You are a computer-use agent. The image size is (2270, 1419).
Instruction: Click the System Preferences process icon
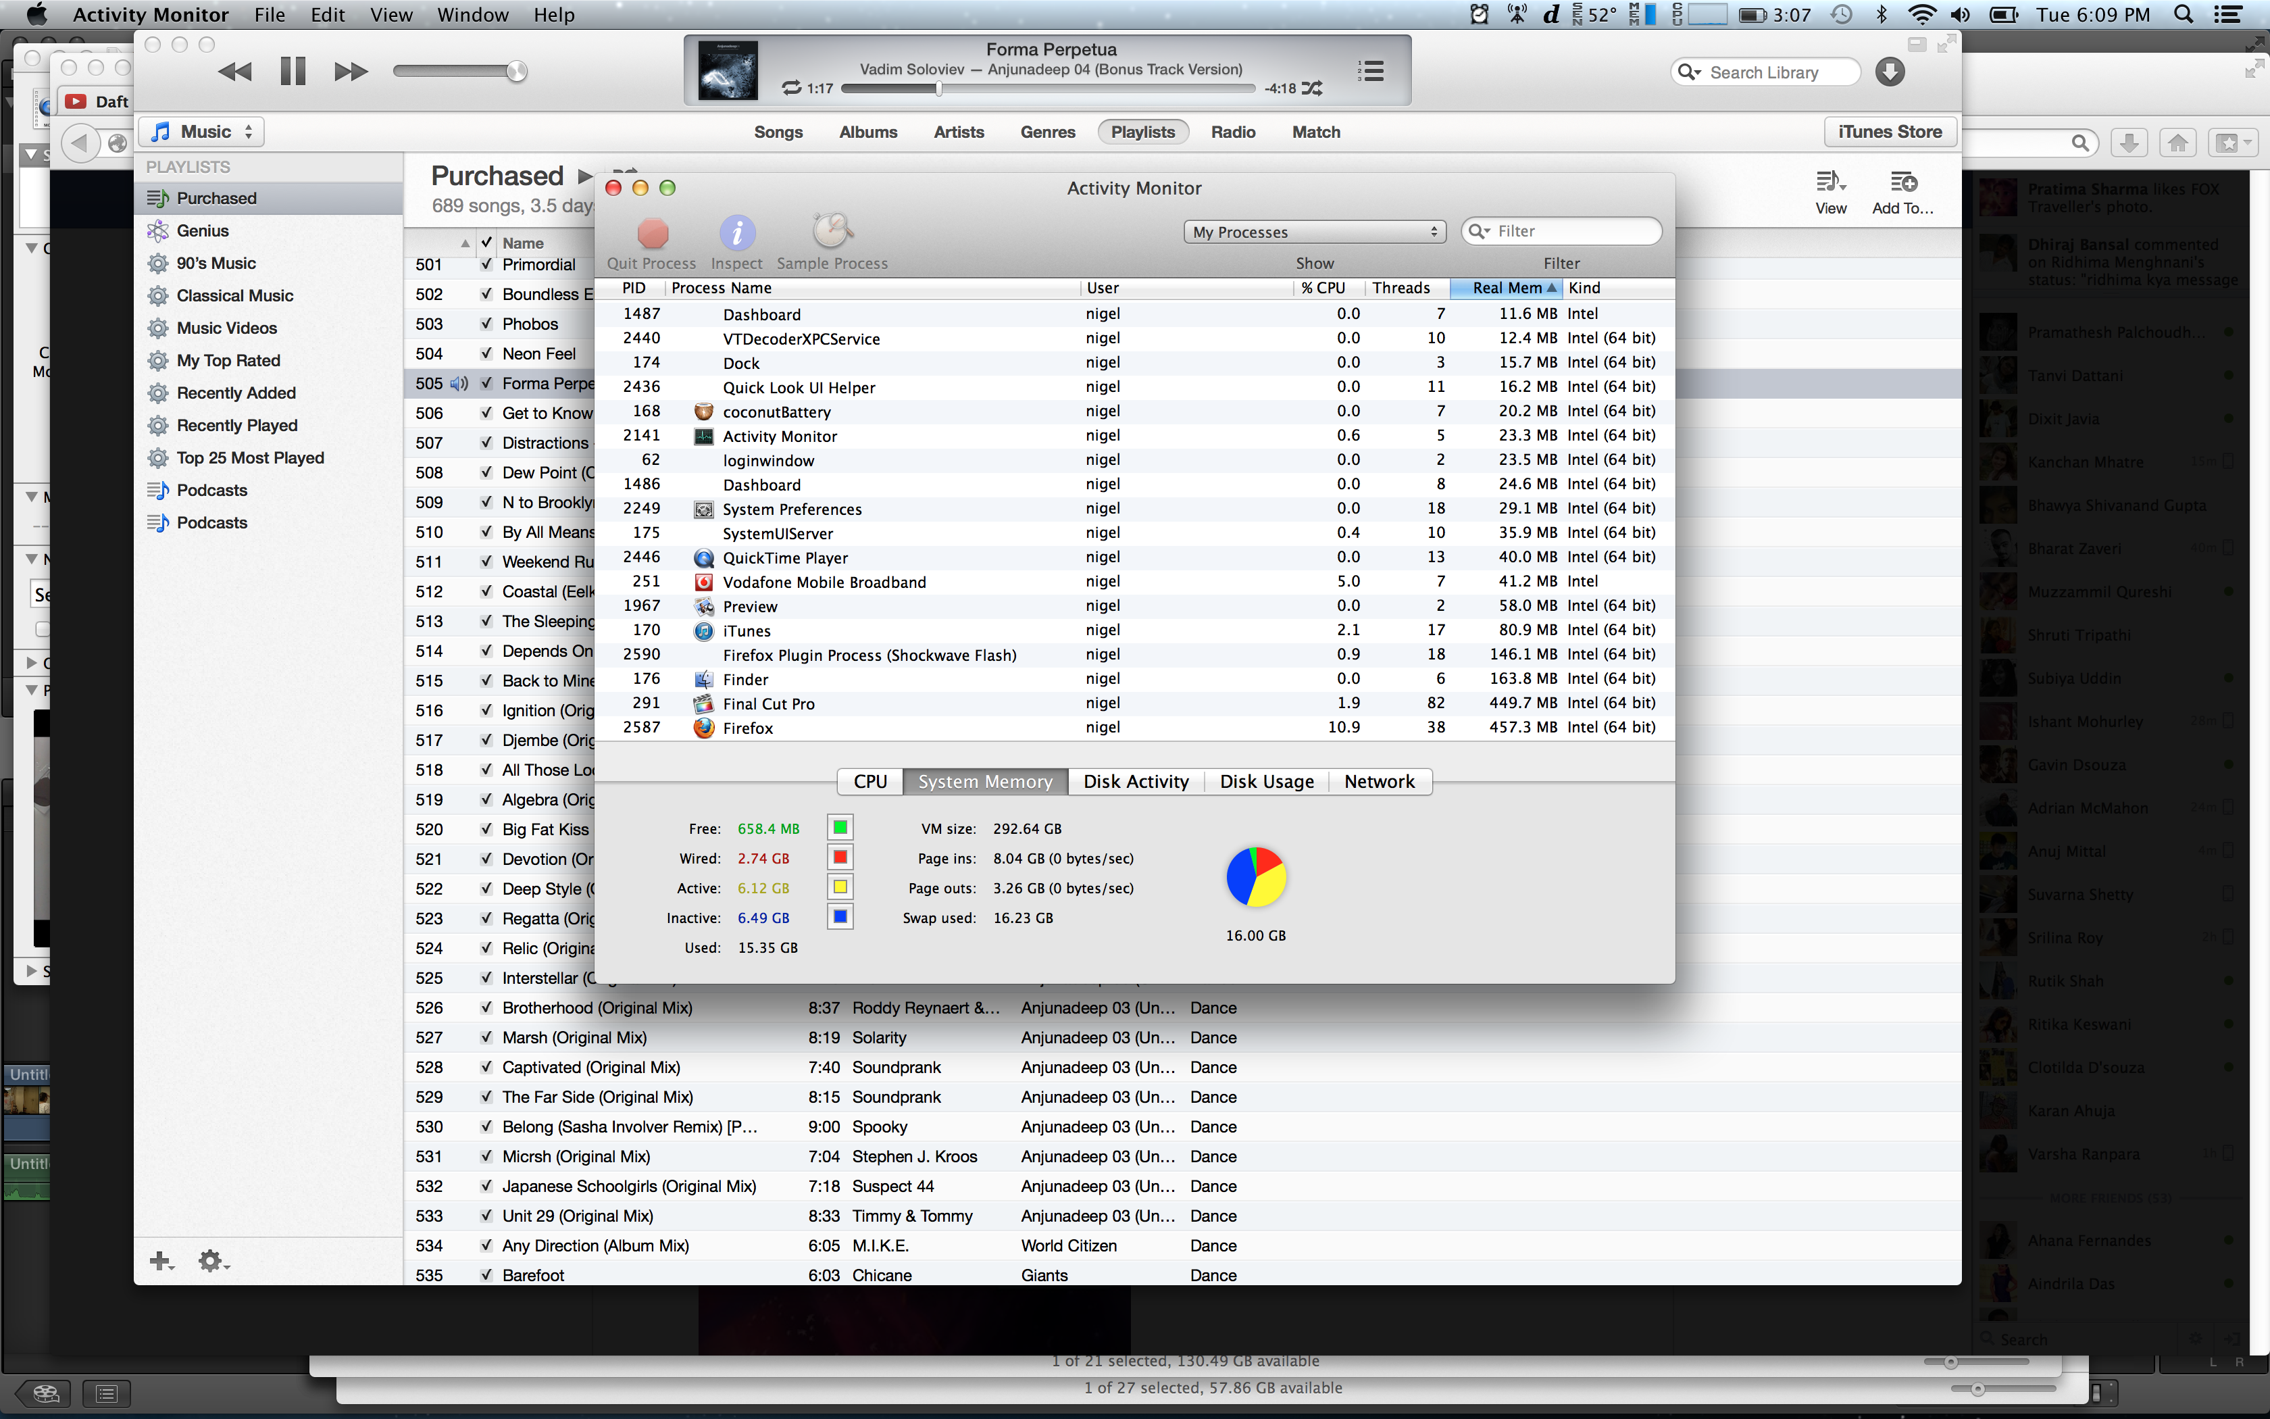click(703, 509)
